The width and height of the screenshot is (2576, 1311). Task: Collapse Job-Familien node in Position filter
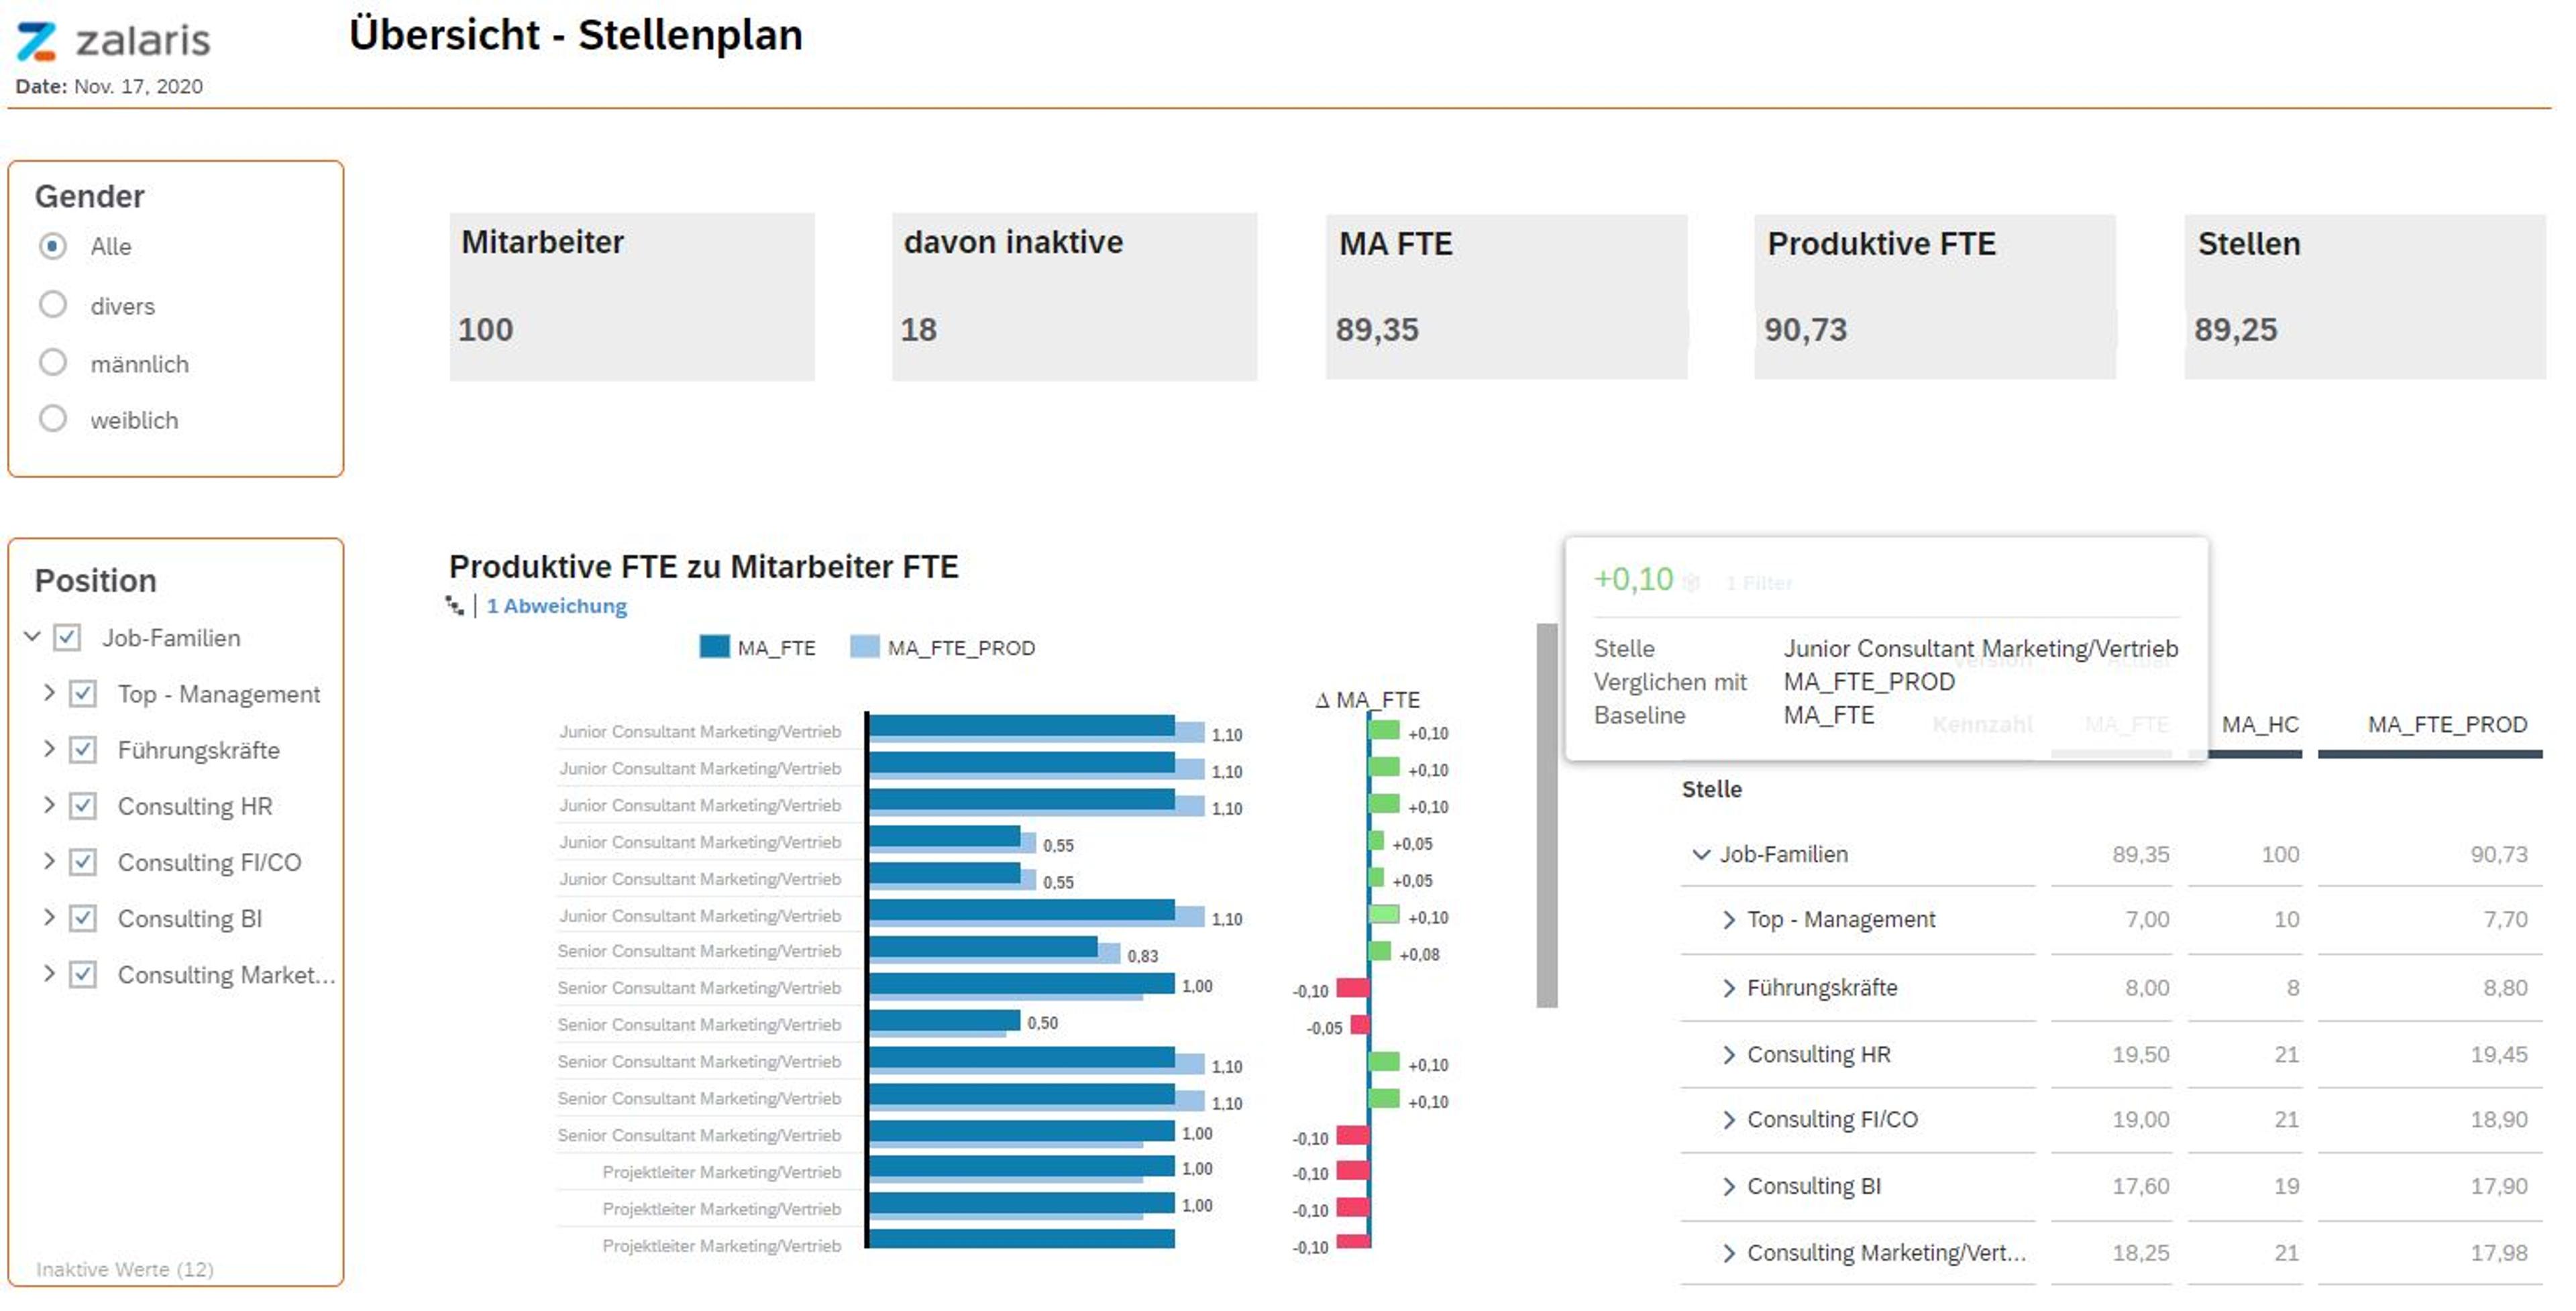pos(32,637)
